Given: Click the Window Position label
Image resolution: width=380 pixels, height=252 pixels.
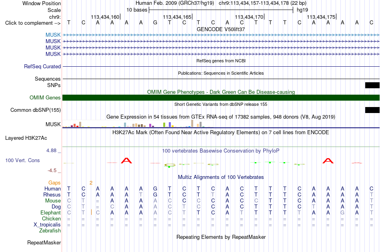Looking at the screenshot, I should point(42,3).
